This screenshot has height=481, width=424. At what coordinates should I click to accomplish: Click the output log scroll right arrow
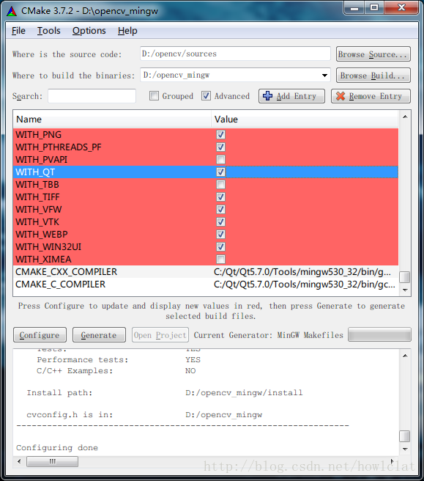point(393,461)
